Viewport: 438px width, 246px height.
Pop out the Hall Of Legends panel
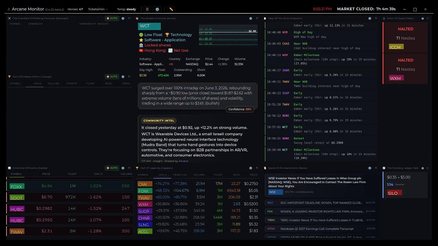257,168
